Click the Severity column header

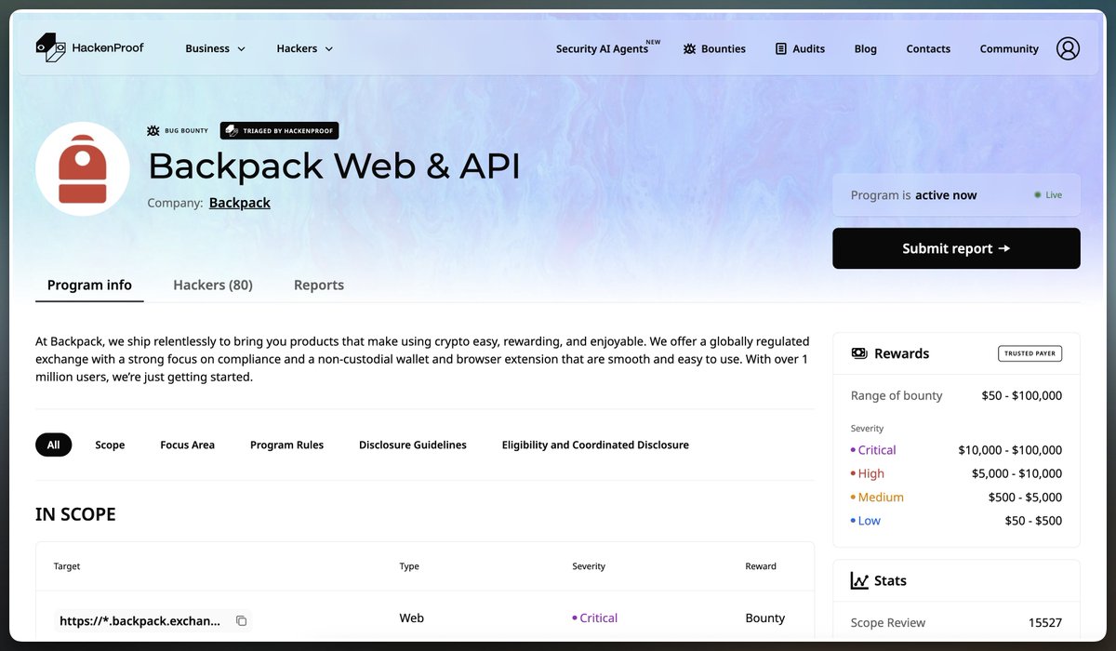(x=589, y=566)
